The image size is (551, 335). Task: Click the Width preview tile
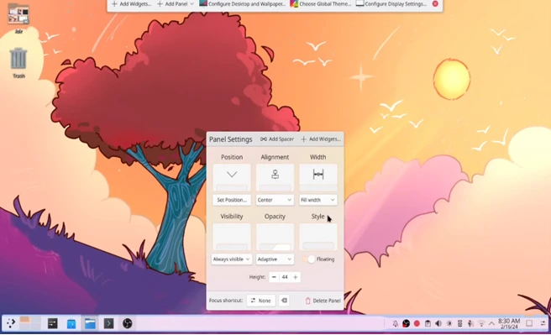coord(318,177)
